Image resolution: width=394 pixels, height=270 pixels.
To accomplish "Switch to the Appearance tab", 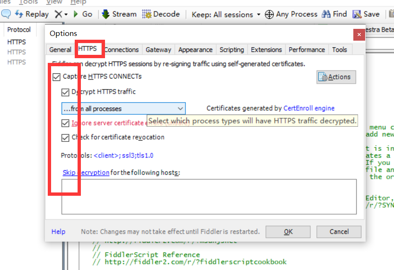I will (x=195, y=50).
